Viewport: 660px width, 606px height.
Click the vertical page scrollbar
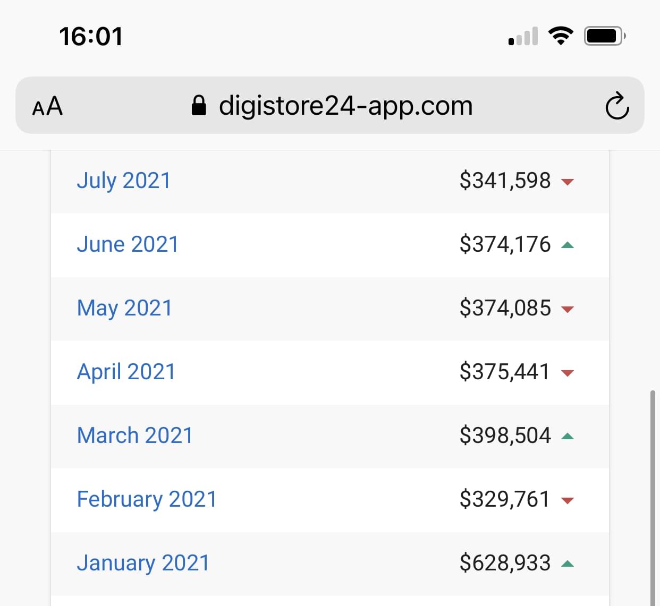coord(653,498)
